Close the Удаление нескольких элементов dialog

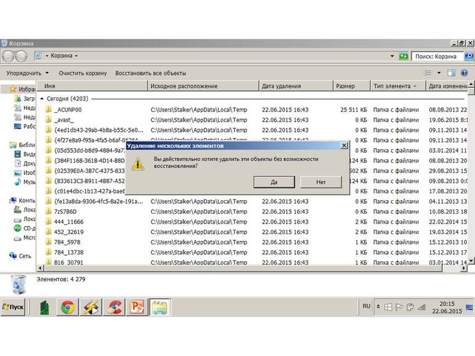344,146
